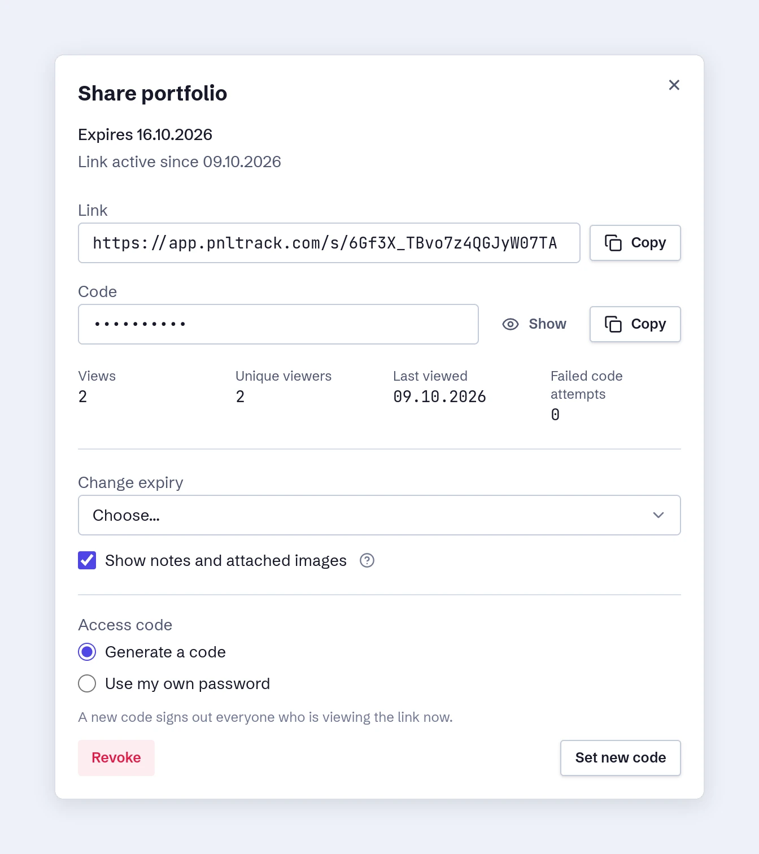
Task: Open the Change expiry dropdown
Action: coord(380,515)
